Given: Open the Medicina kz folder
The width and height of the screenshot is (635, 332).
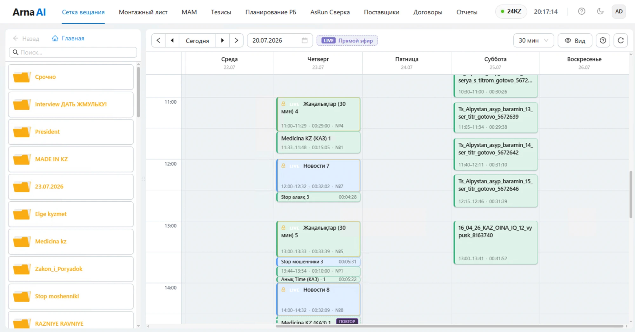Looking at the screenshot, I should (71, 242).
